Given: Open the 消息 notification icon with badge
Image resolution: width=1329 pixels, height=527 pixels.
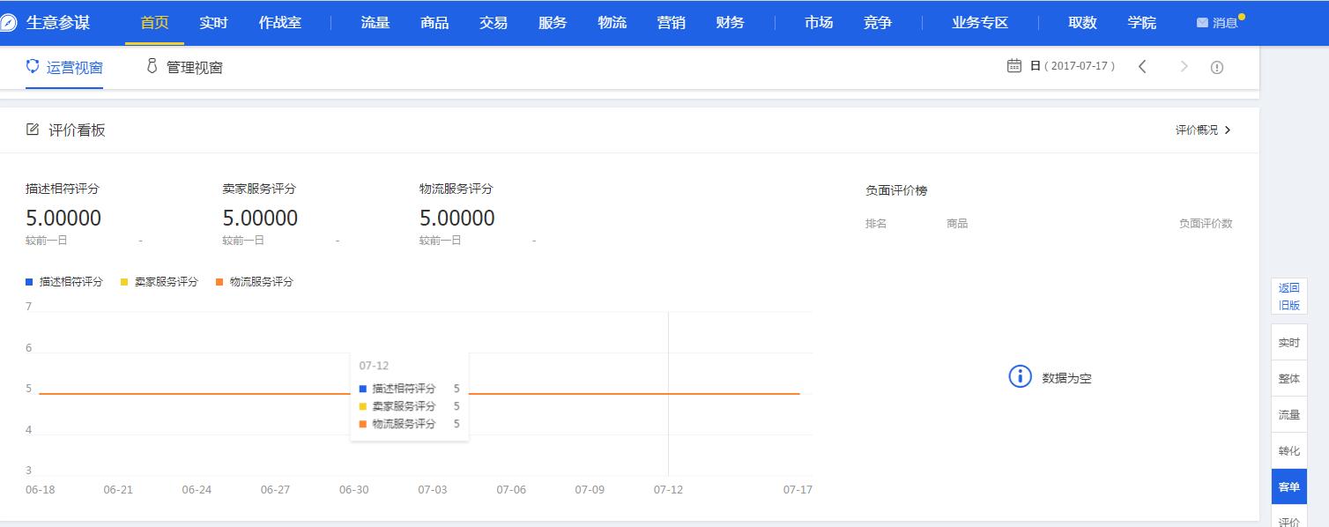Looking at the screenshot, I should 1201,22.
